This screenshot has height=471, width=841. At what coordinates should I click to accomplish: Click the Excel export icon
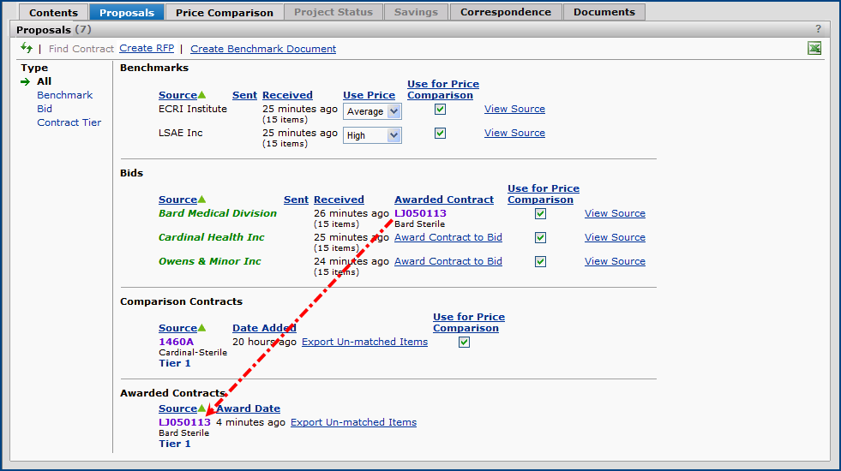coord(814,48)
